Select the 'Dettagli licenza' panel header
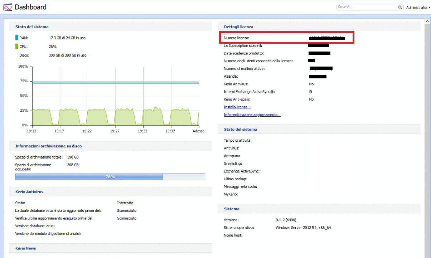This screenshot has height=258, width=431. coord(238,27)
